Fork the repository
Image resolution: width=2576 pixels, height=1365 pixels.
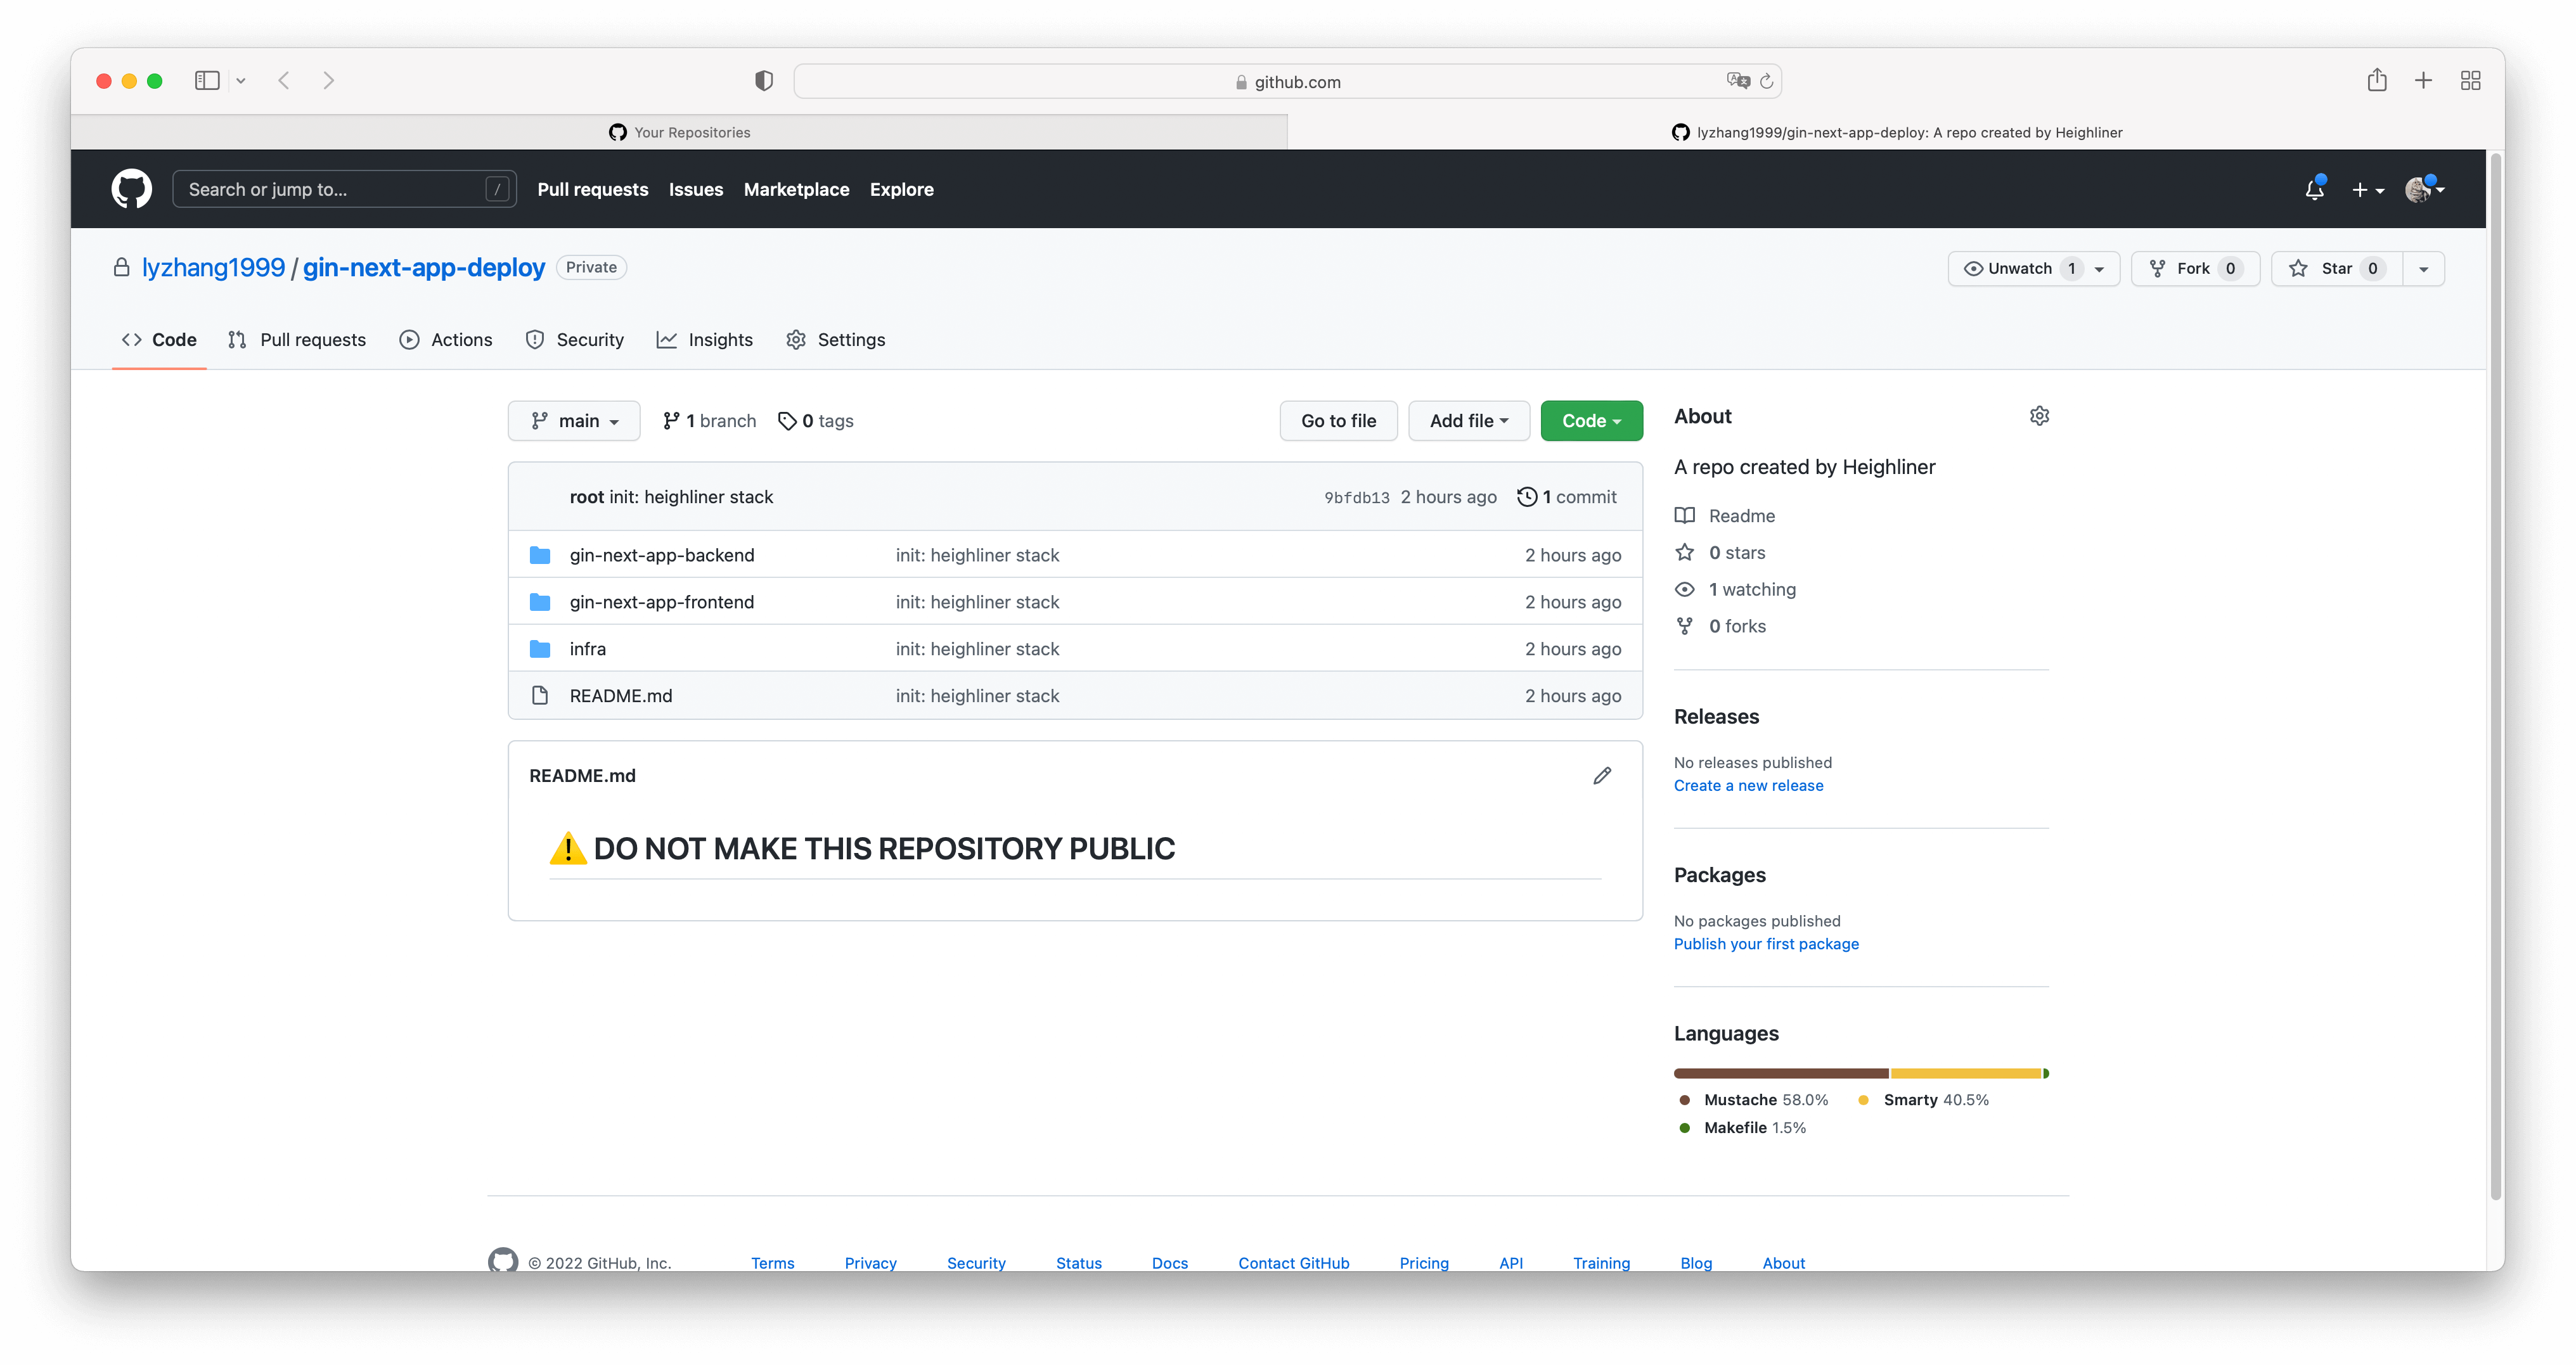coord(2195,268)
